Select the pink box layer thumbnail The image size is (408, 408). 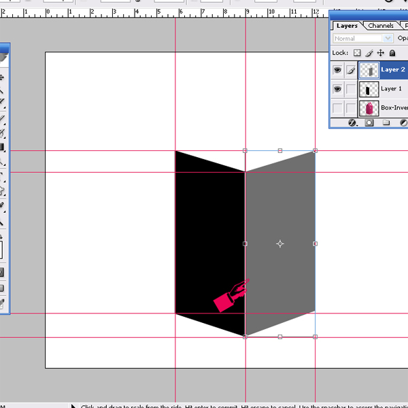(369, 108)
